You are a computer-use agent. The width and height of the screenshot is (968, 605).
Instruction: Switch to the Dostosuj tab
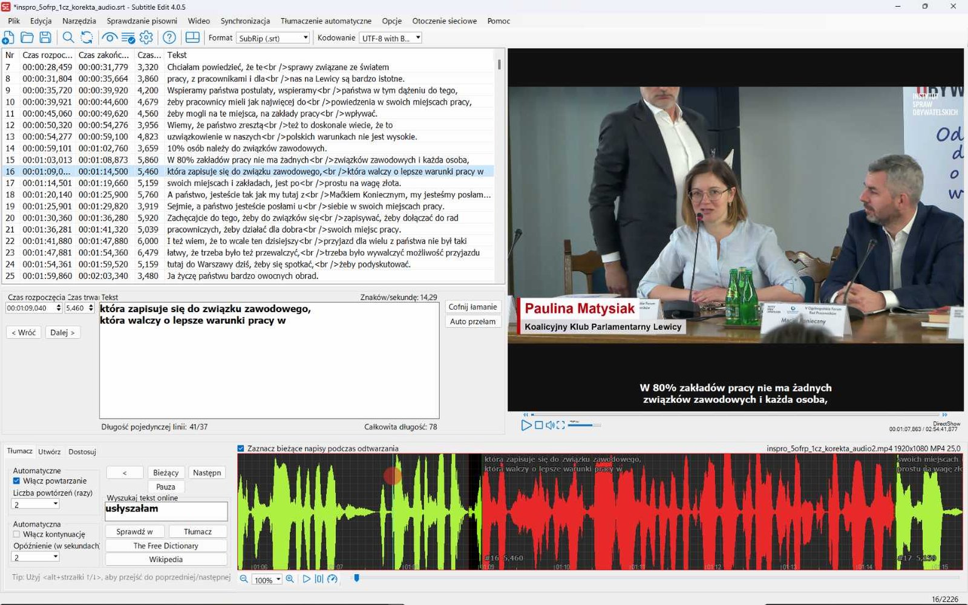coord(82,452)
